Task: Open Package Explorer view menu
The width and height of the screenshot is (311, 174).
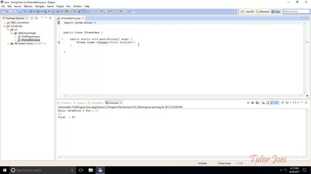Action: pyautogui.click(x=42, y=18)
